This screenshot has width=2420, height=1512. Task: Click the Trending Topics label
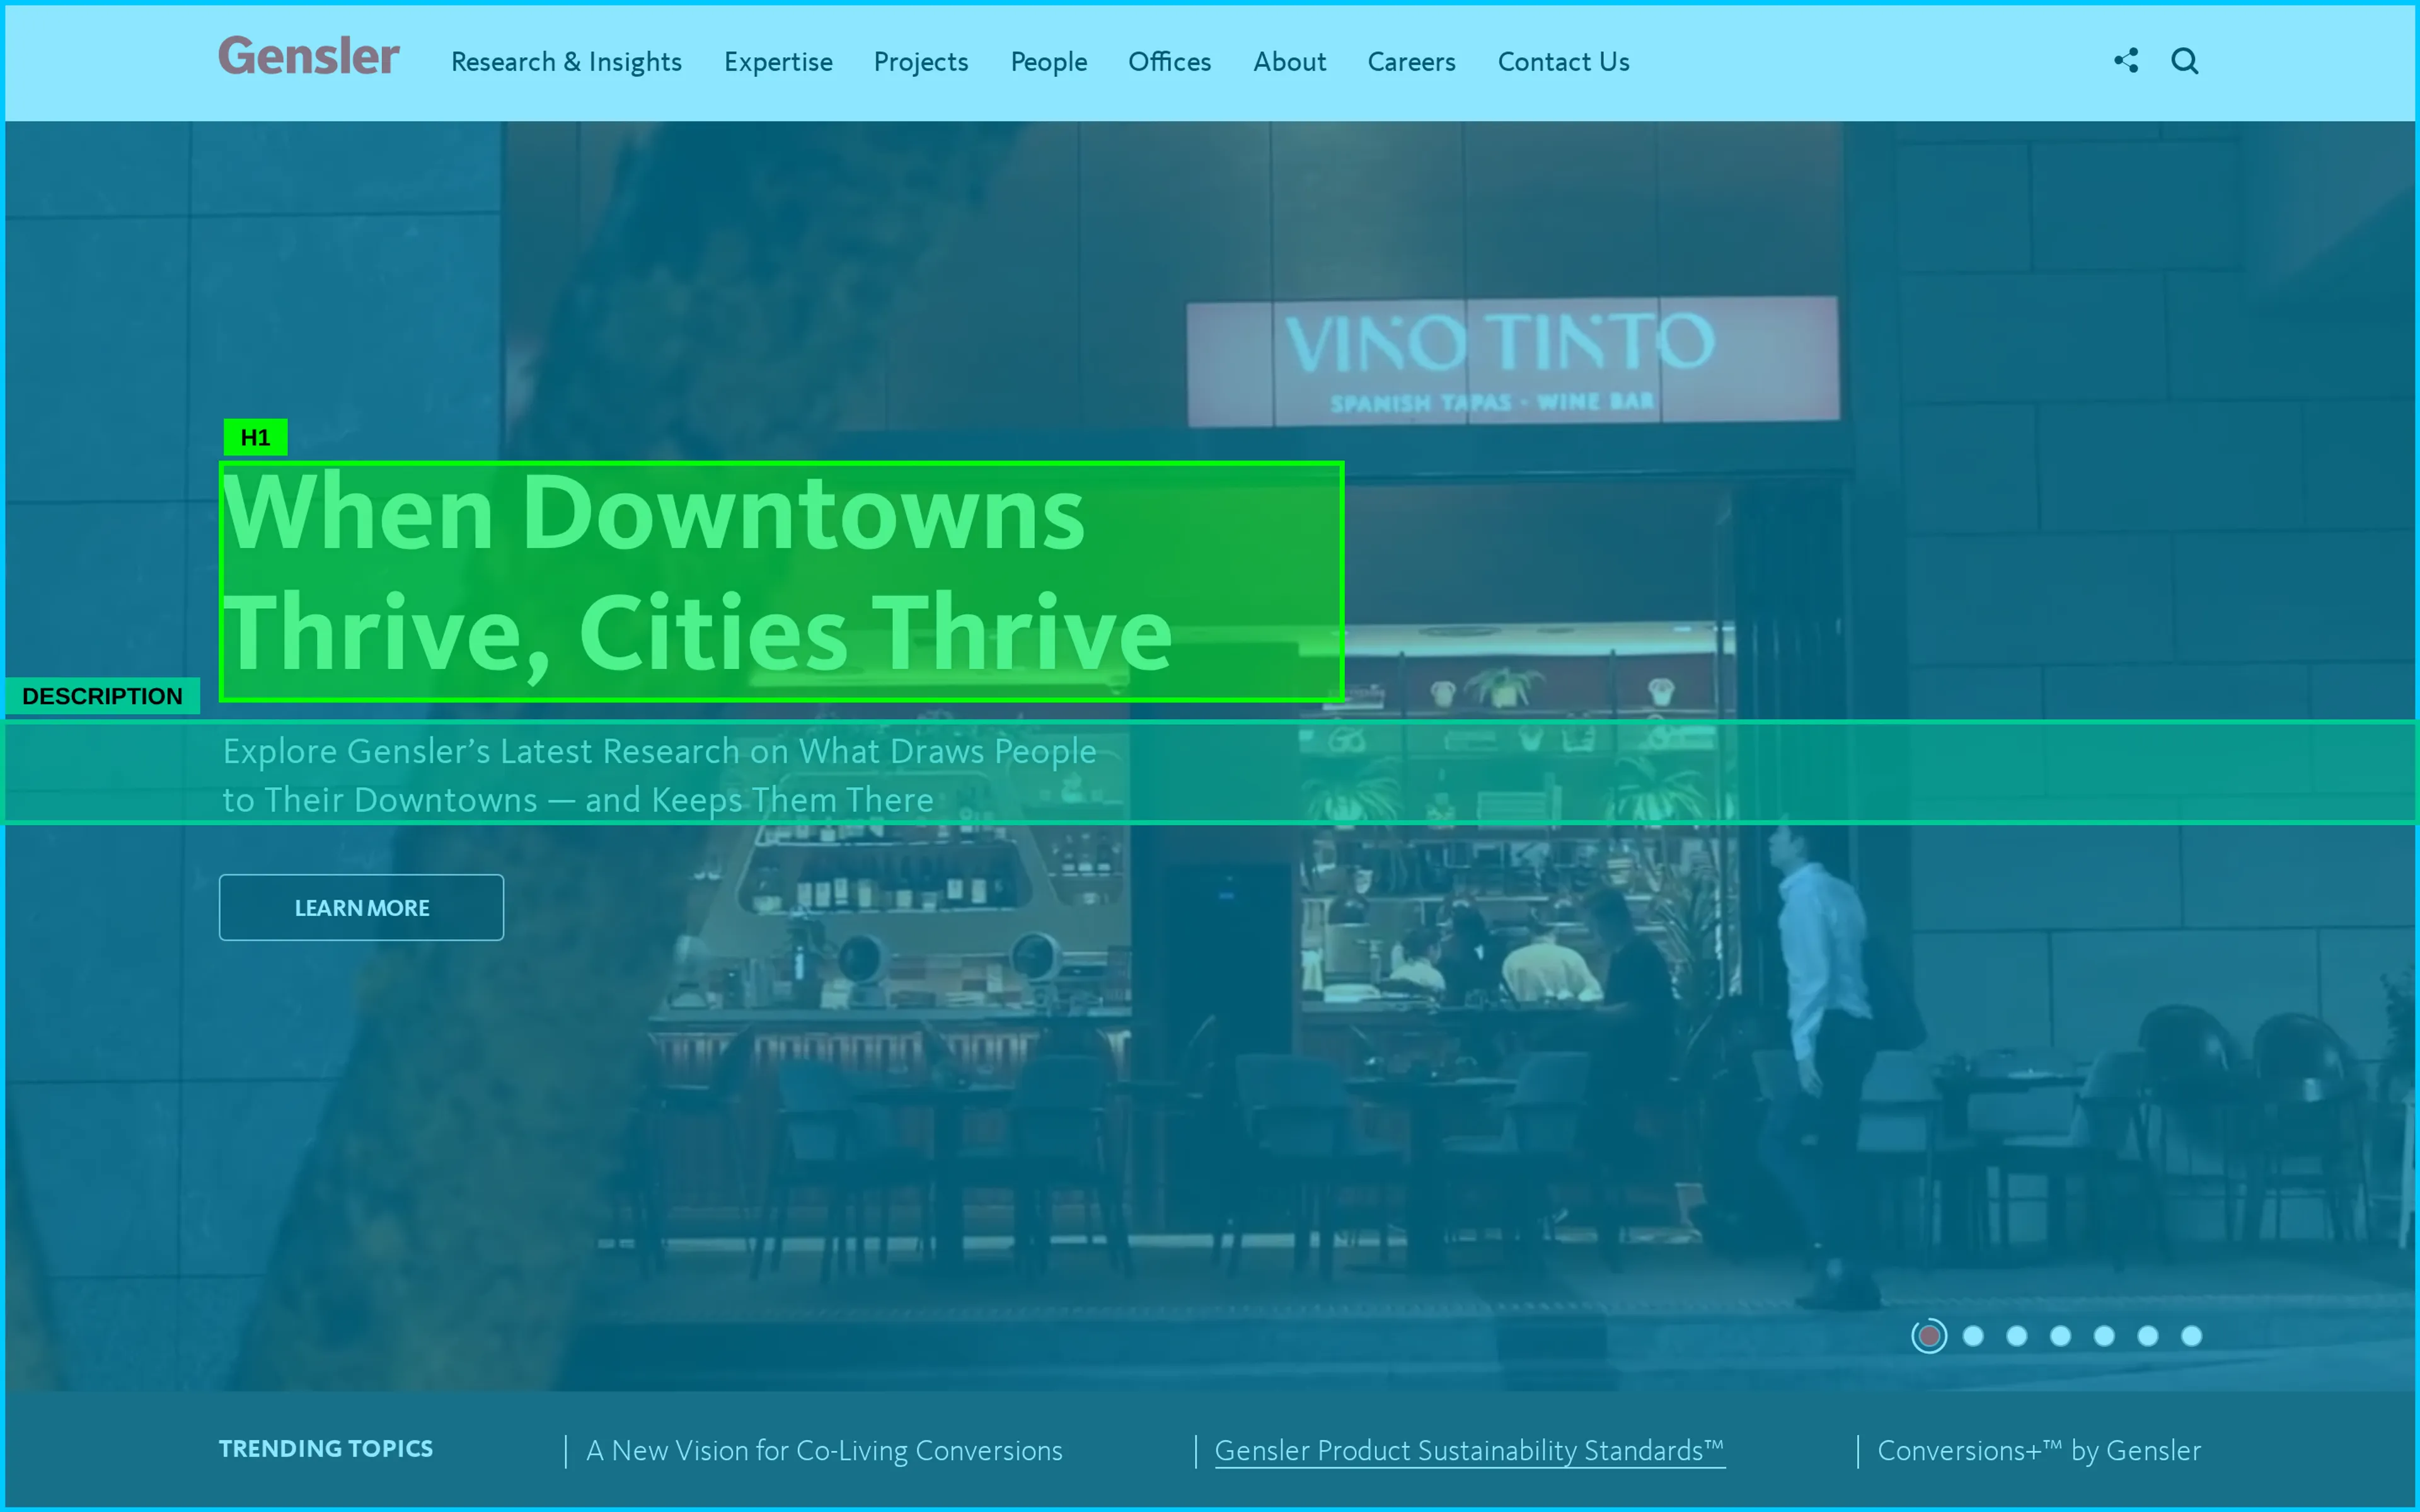[326, 1448]
